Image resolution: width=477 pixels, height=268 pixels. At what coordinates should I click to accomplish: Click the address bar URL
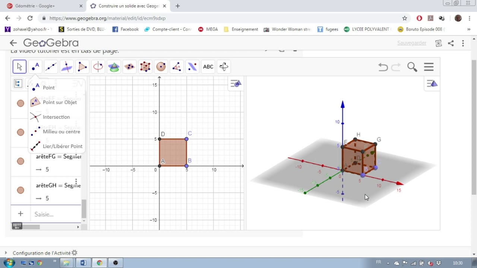(107, 18)
